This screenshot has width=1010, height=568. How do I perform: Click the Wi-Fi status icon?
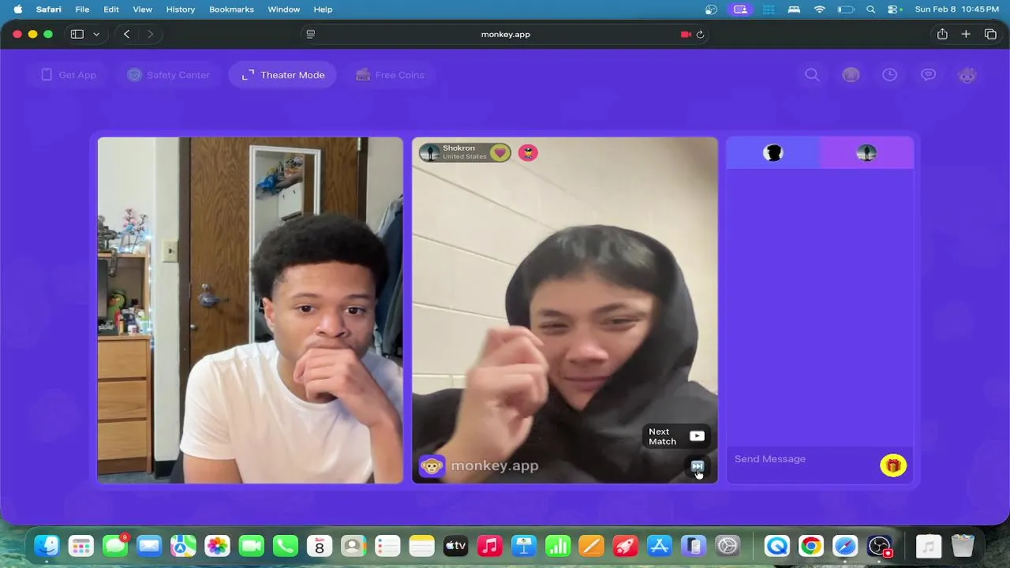[820, 9]
